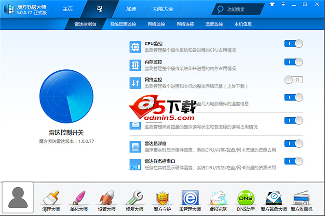Click the 魔方电脑大师 cube logo
The image size is (325, 216).
pyautogui.click(x=9, y=9)
